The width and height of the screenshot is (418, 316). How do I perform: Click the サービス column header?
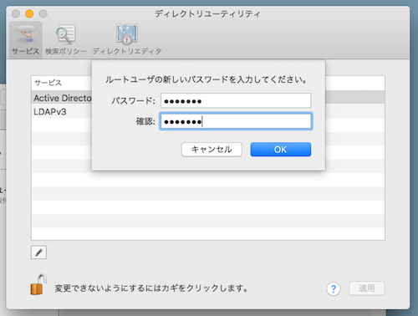(208, 83)
